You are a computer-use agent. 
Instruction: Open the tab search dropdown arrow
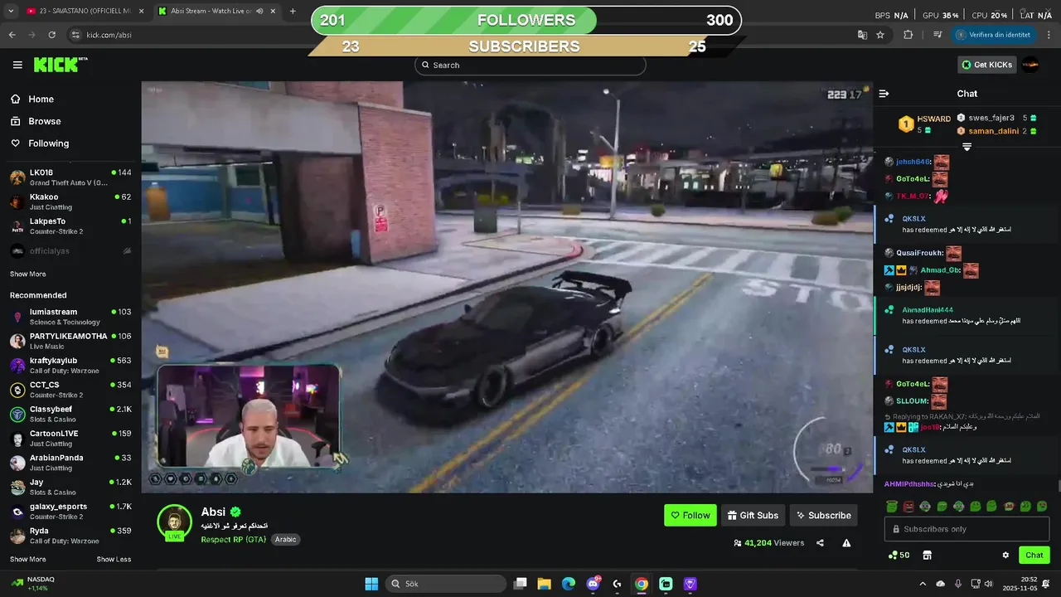pos(9,12)
